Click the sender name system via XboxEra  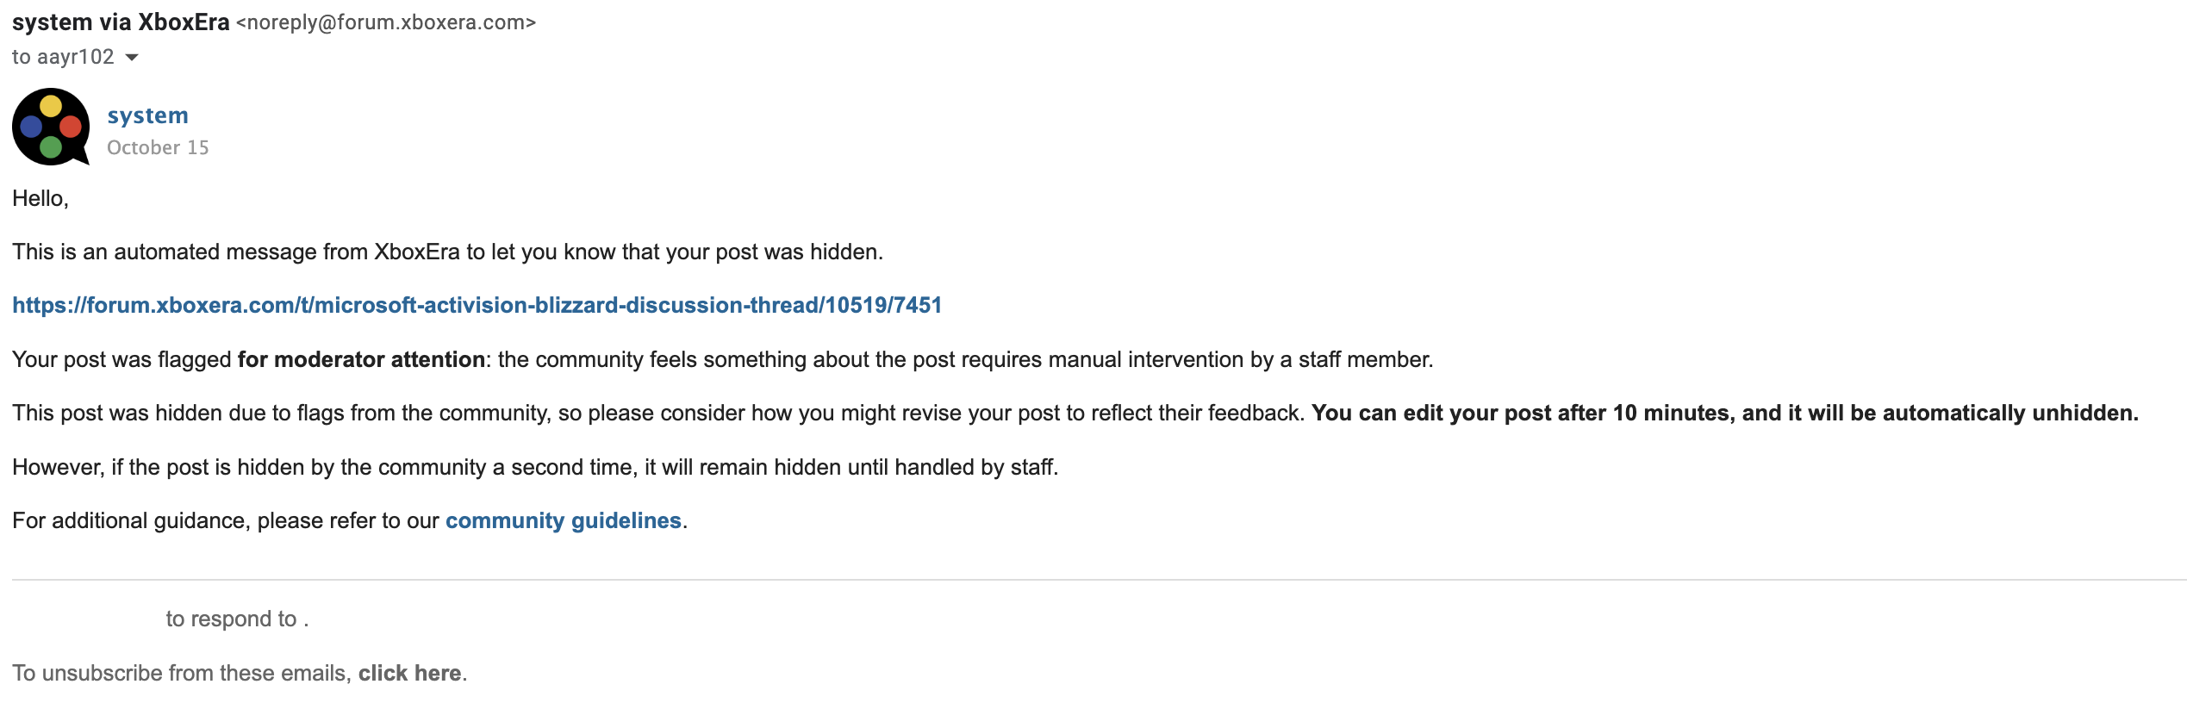(x=121, y=22)
